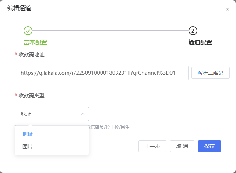Click the green checkmark step icon
The image size is (236, 173).
(x=28, y=31)
